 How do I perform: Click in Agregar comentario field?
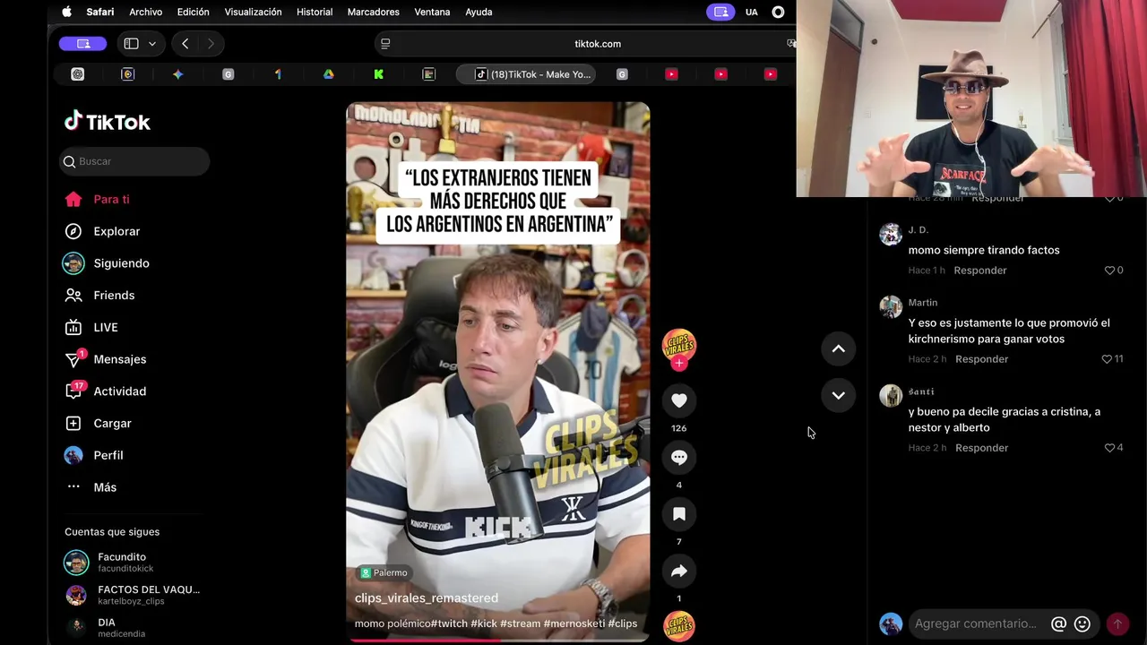click(x=978, y=623)
